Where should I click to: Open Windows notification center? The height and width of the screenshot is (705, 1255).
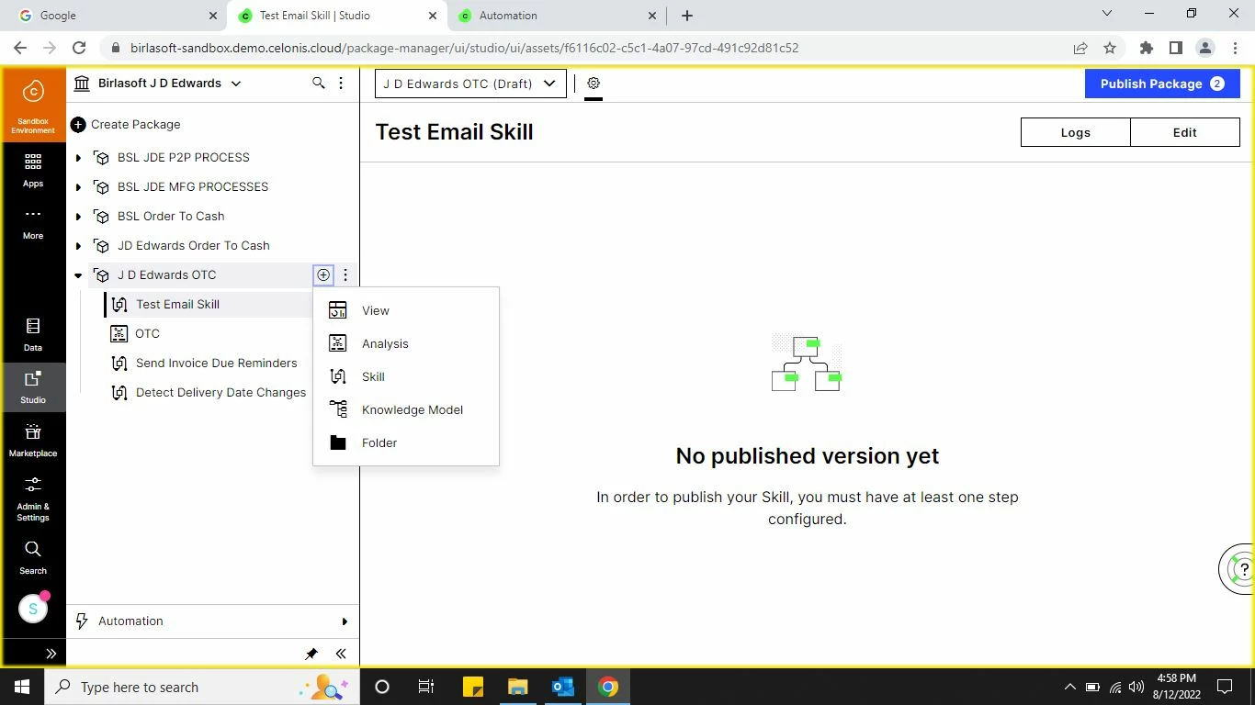(x=1225, y=687)
